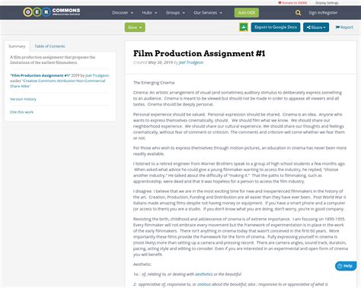Viewport: 361px width, 288px height.
Task: Click the search magnifier icon
Action: point(299,13)
